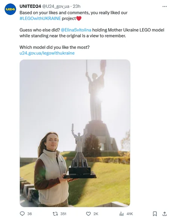The image size is (172, 220).
Task: Enlarge the Mother Ukraine LEGO photo
Action: pyautogui.click(x=75, y=133)
